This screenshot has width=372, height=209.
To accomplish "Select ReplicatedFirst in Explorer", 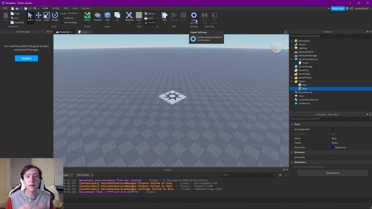I will tap(306, 52).
